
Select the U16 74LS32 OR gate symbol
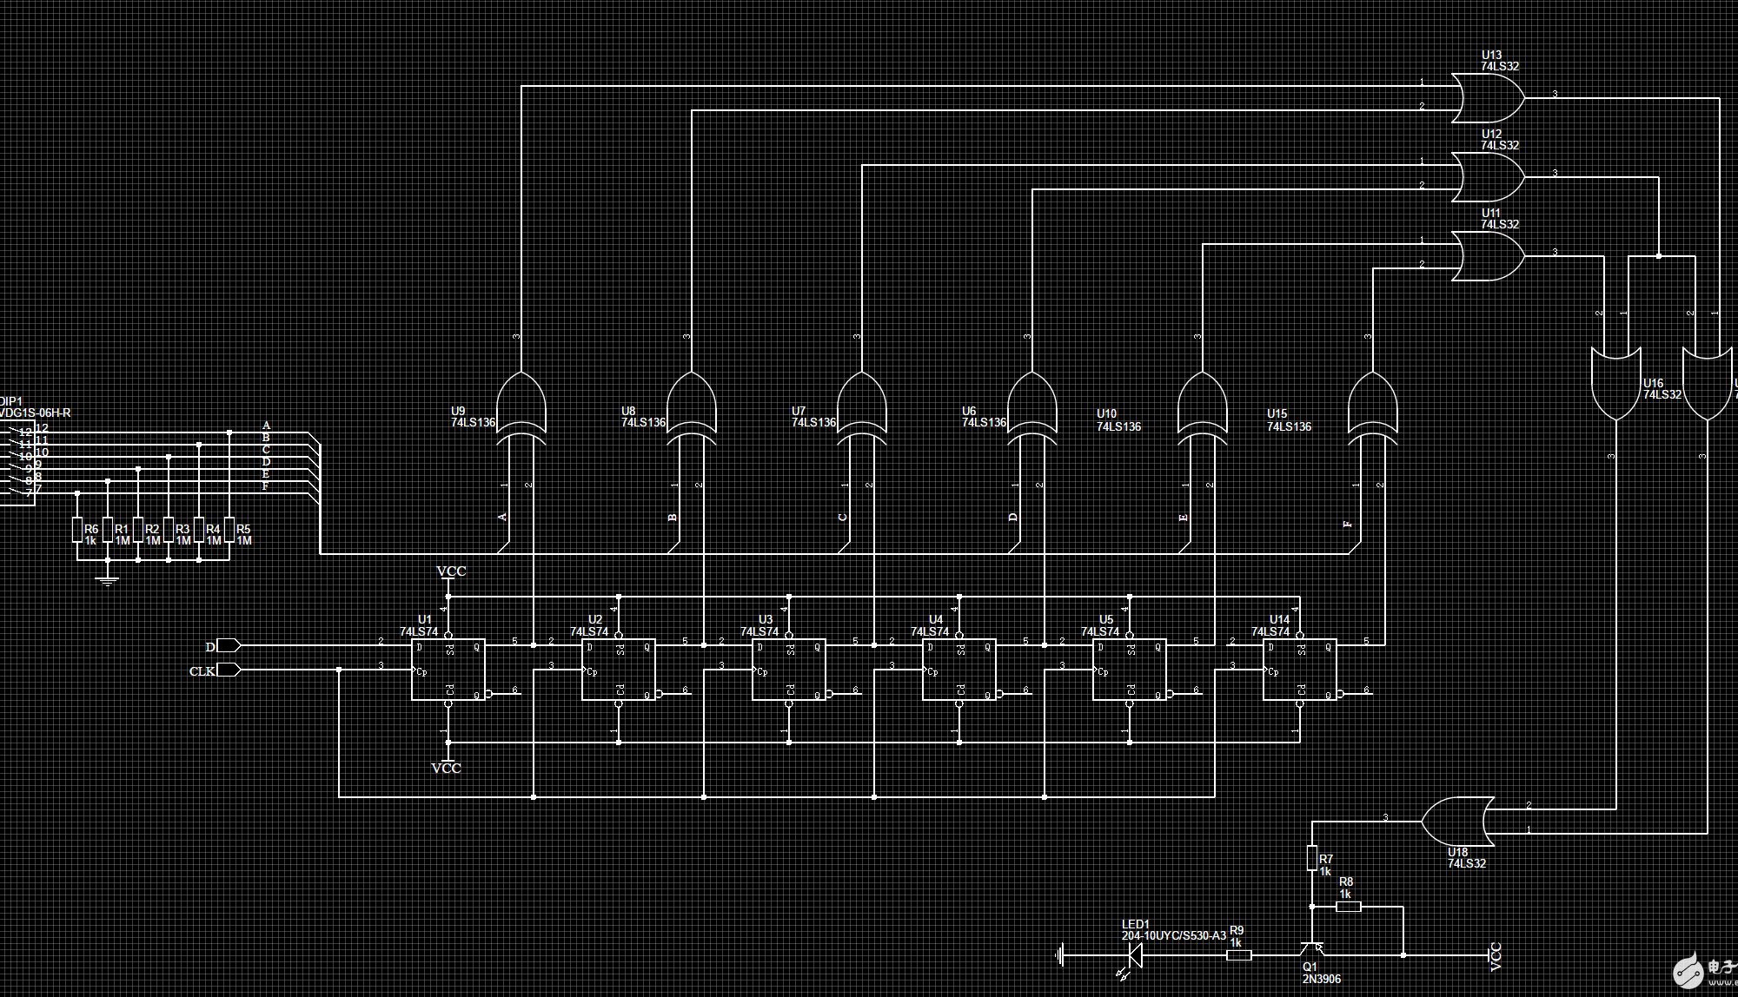[x=1615, y=383]
